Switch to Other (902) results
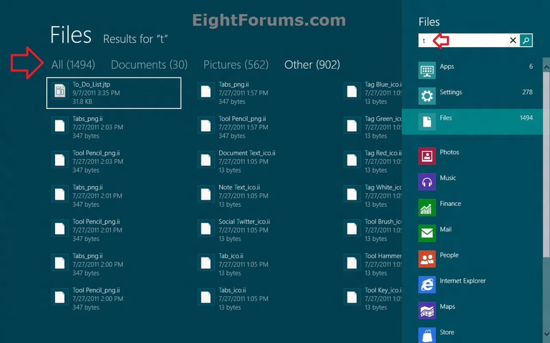550x343 pixels. coord(312,64)
